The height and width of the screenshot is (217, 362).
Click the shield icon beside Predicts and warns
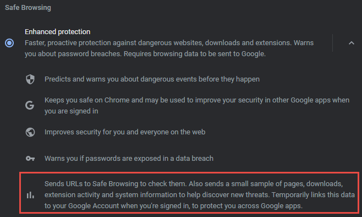point(30,79)
